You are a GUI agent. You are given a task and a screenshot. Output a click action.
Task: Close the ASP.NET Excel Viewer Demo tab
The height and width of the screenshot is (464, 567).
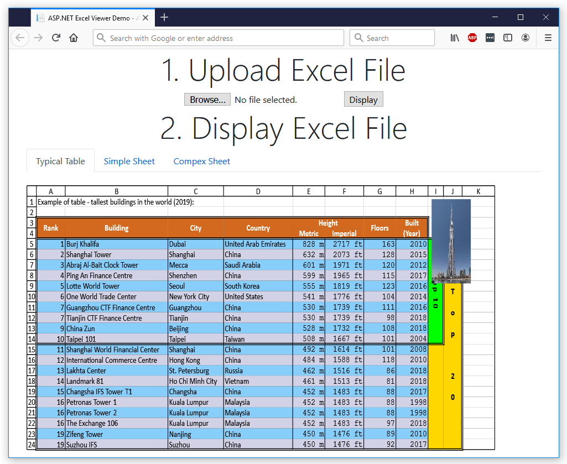point(145,18)
